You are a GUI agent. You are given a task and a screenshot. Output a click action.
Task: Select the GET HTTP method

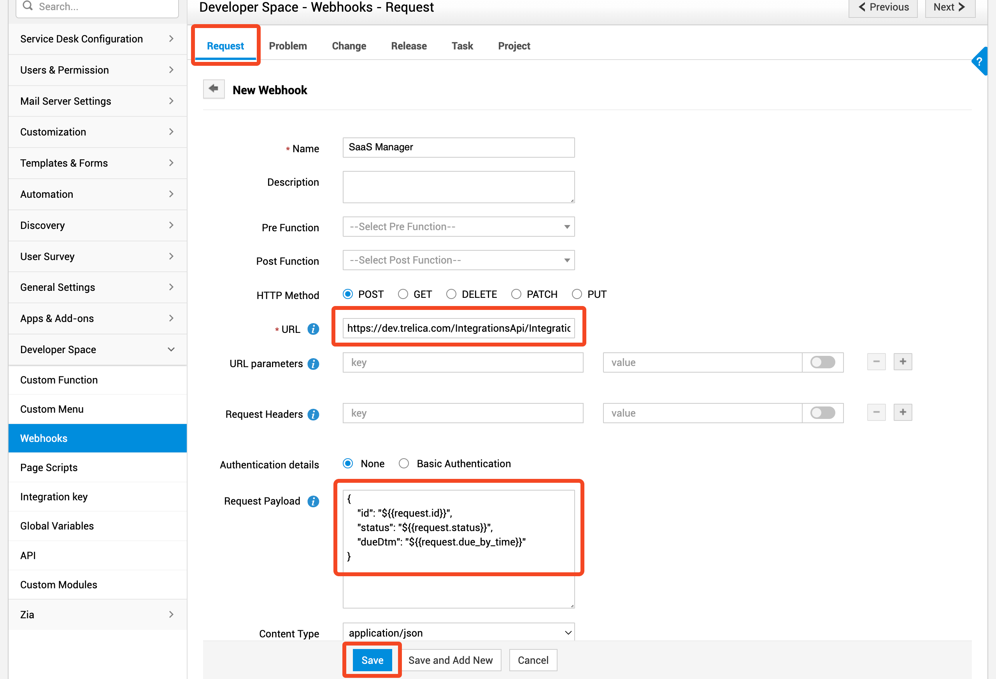click(x=403, y=294)
